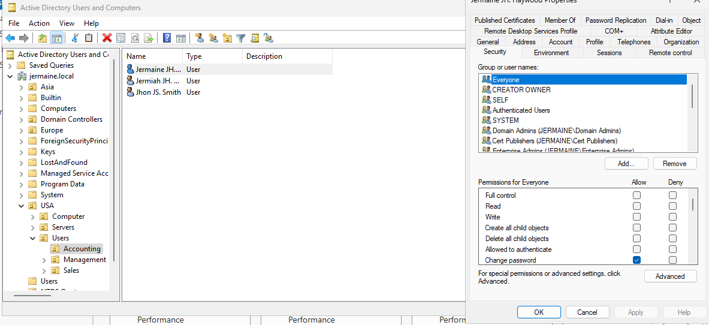The image size is (709, 325).
Task: Check Deny for Full control
Action: click(673, 195)
